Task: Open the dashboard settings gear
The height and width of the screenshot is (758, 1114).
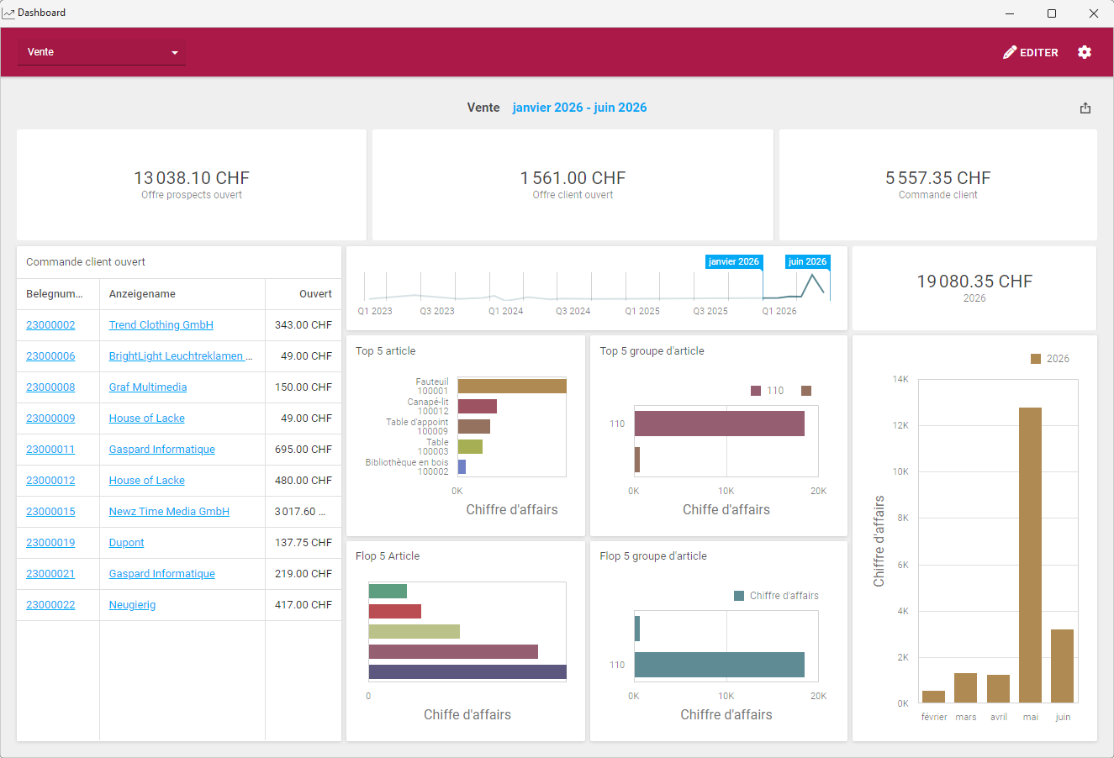Action: pos(1085,52)
